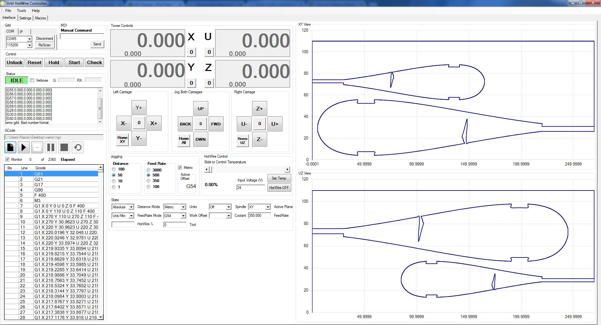
Task: Toggle the Metric checkbox
Action: point(180,168)
